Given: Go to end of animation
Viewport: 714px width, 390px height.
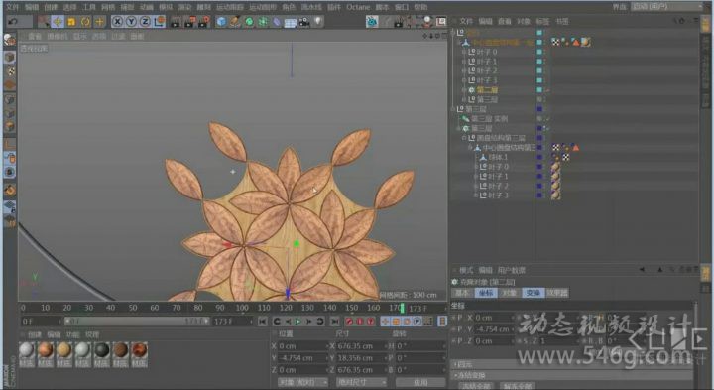Looking at the screenshot, I should tap(334, 322).
